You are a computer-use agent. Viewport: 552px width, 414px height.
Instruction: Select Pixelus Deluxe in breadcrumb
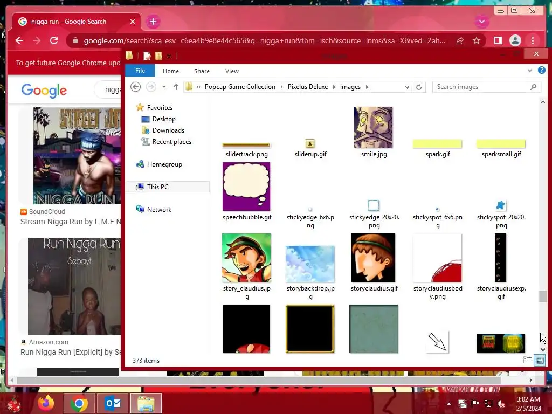(x=308, y=87)
